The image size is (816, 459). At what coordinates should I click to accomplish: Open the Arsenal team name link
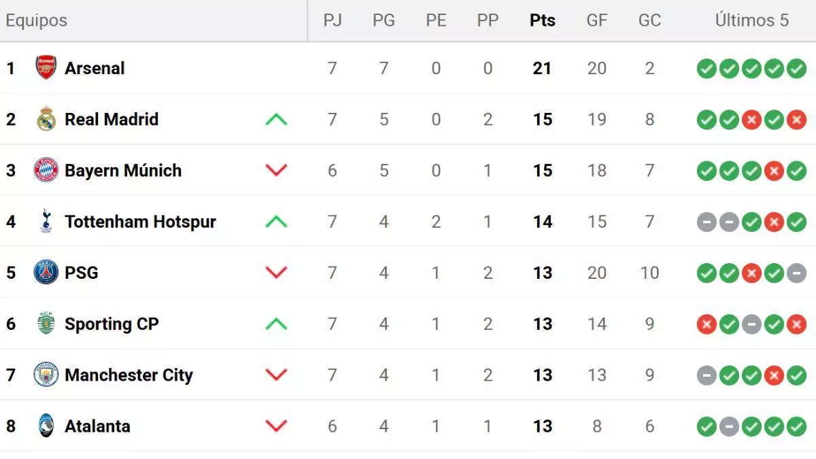(x=95, y=68)
